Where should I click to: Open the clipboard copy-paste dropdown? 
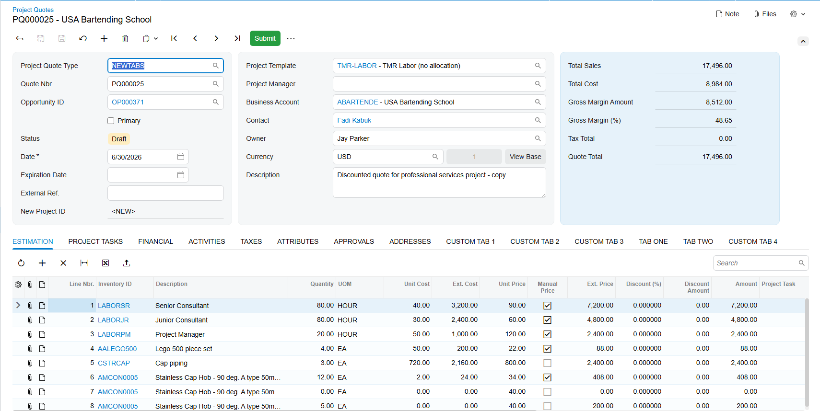click(x=150, y=38)
